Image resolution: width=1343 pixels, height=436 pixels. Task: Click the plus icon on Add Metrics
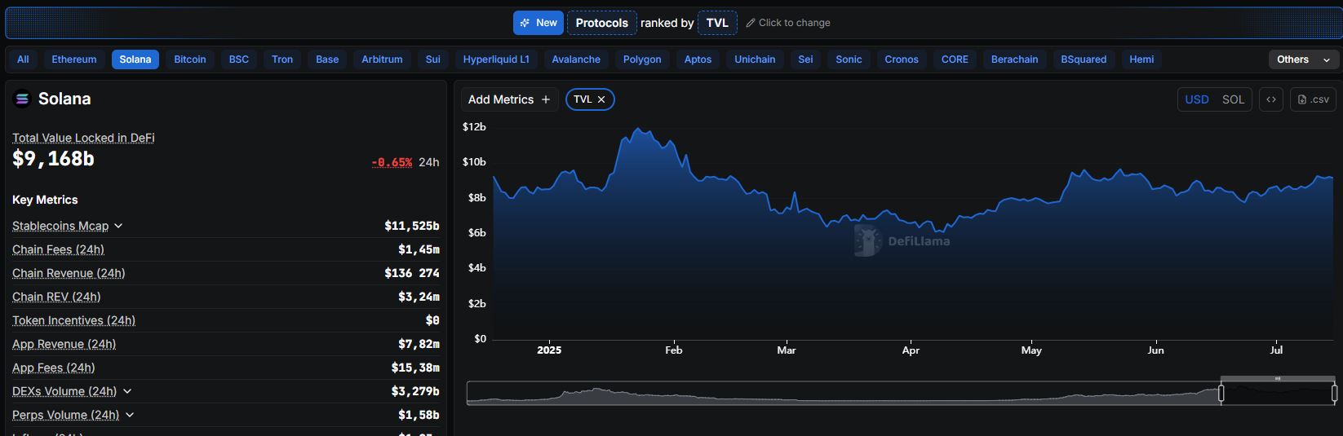(x=545, y=99)
